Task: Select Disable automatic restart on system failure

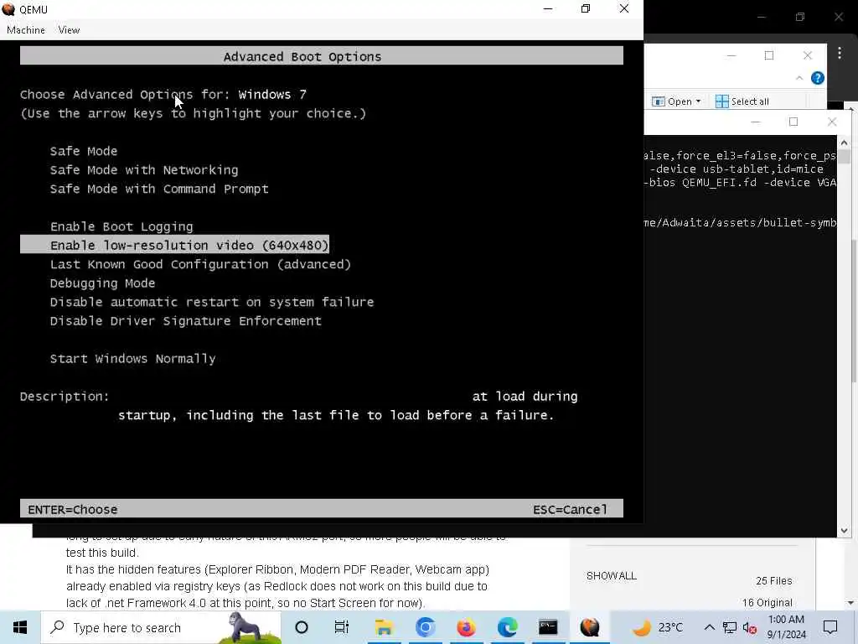Action: pyautogui.click(x=212, y=302)
